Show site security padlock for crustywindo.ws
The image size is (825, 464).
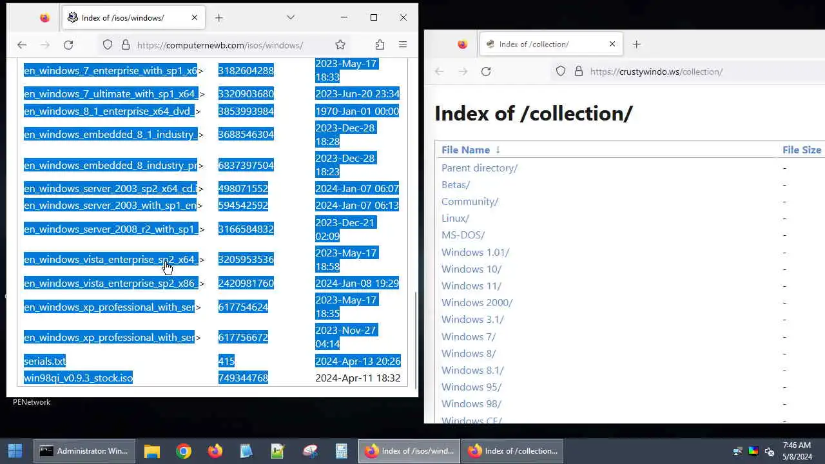tap(579, 71)
